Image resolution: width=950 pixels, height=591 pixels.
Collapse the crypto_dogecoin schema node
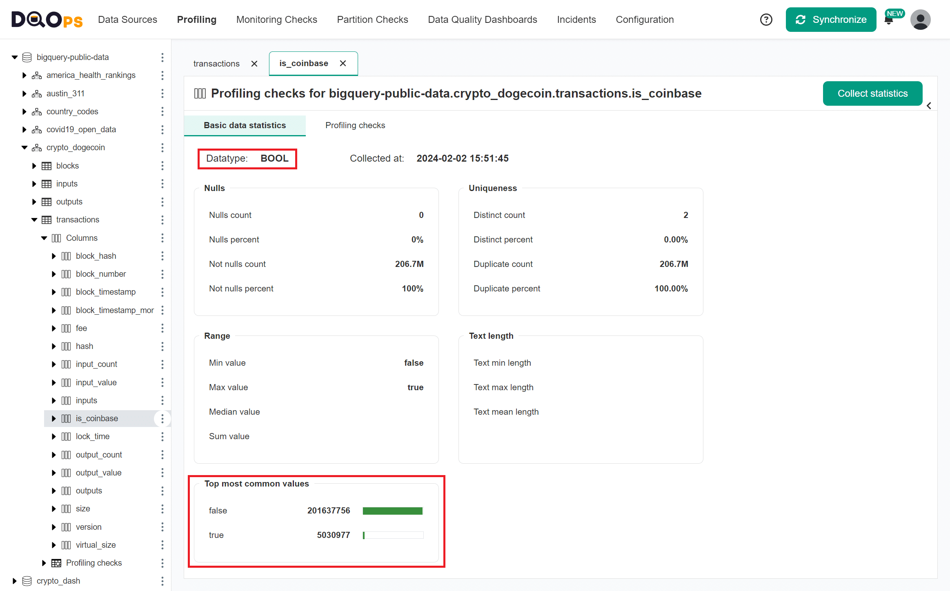point(24,147)
